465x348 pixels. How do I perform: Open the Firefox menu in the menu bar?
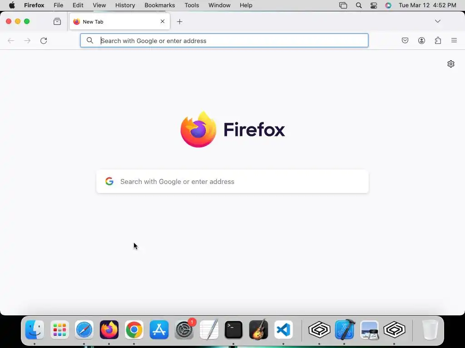(34, 5)
